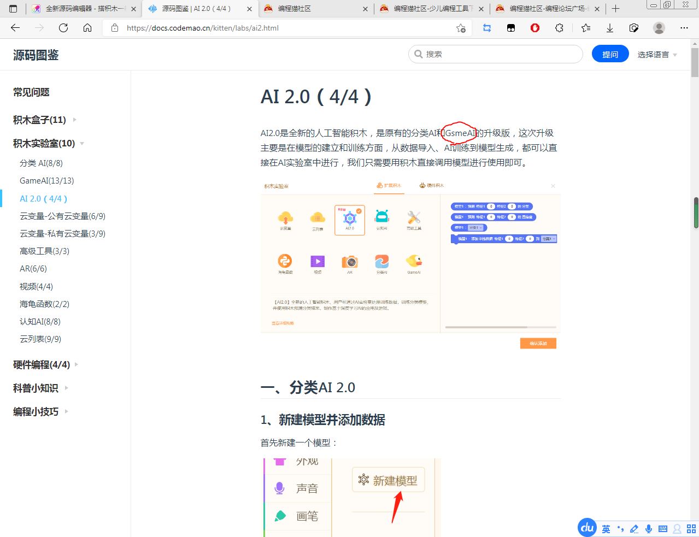Open a new tab with the plus button

click(x=615, y=9)
